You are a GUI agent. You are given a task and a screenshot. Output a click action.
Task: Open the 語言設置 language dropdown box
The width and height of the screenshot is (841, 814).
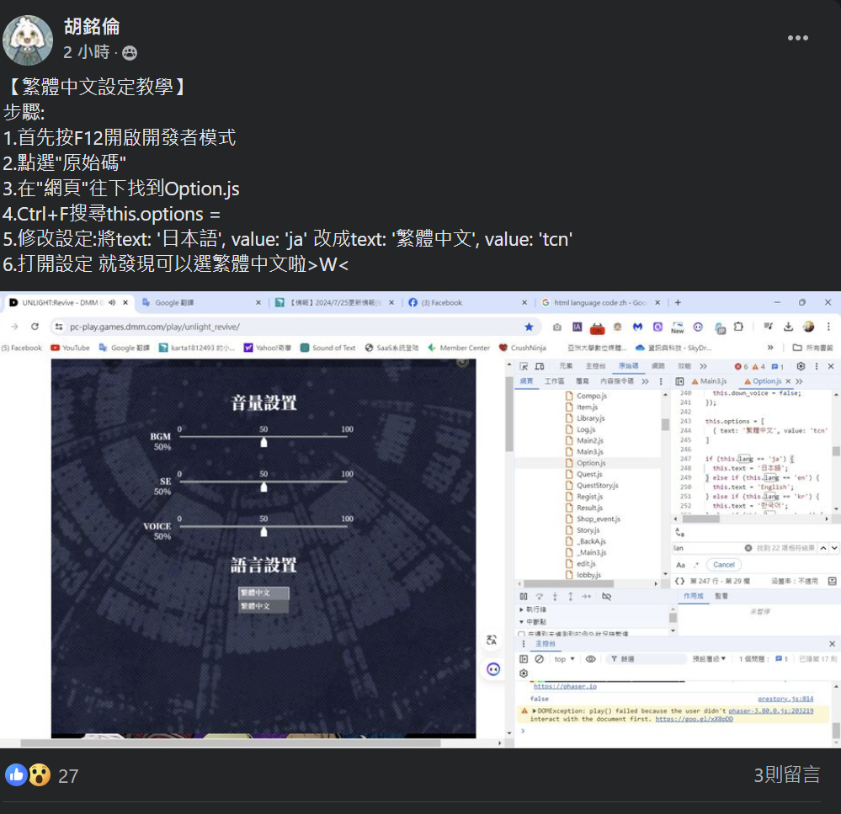(263, 593)
